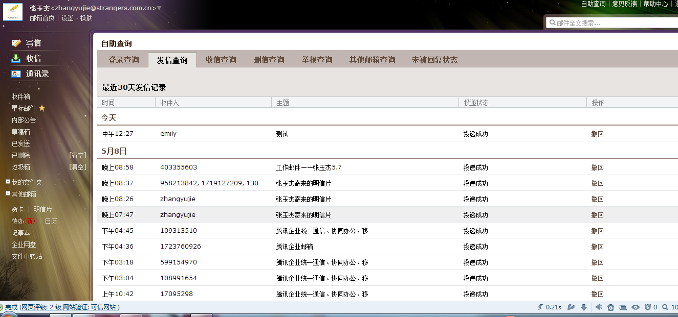Viewport: 678px width, 317px height.
Task: Click the eye icon in browser status bar
Action: pyautogui.click(x=636, y=307)
